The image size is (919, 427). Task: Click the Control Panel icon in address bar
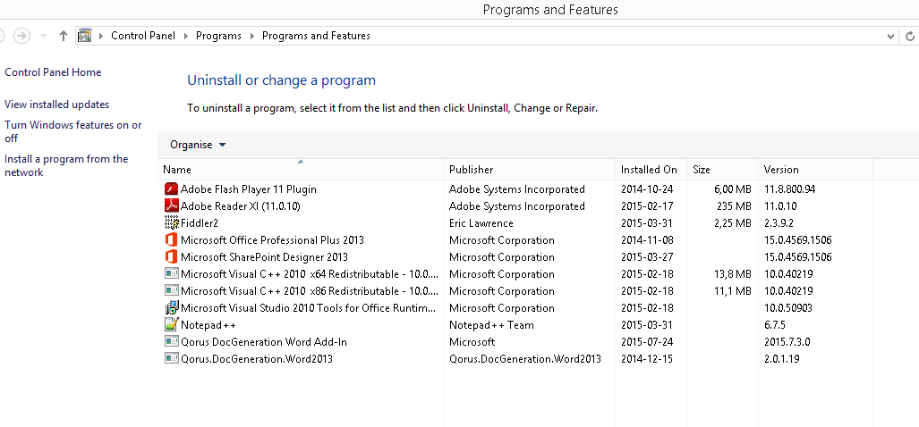pos(85,36)
